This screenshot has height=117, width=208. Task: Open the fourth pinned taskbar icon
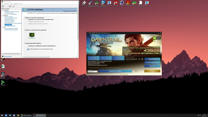pos(14,115)
